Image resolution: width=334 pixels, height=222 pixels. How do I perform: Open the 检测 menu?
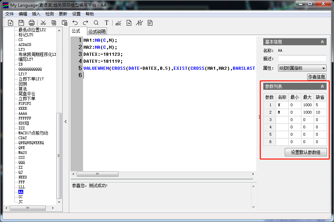click(x=50, y=14)
